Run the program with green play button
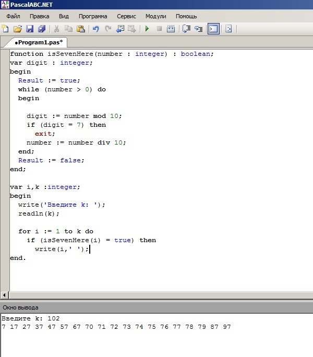The height and width of the screenshot is (357, 313). coord(147,29)
